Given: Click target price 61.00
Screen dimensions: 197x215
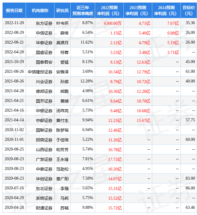Looking at the screenshot, I should tap(190, 71).
